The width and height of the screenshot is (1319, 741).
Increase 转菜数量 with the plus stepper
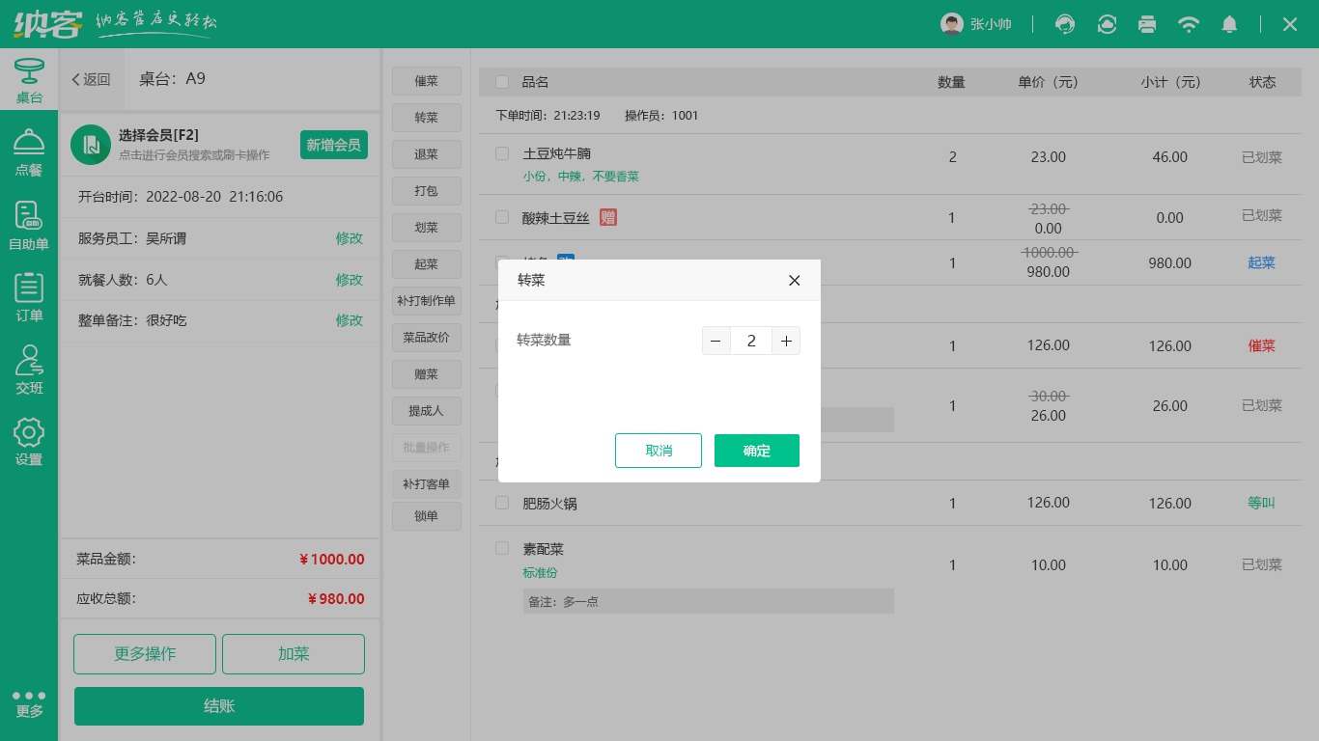click(x=786, y=341)
